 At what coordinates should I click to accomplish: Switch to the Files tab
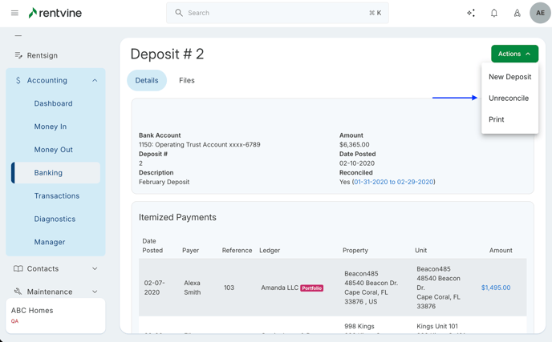186,80
